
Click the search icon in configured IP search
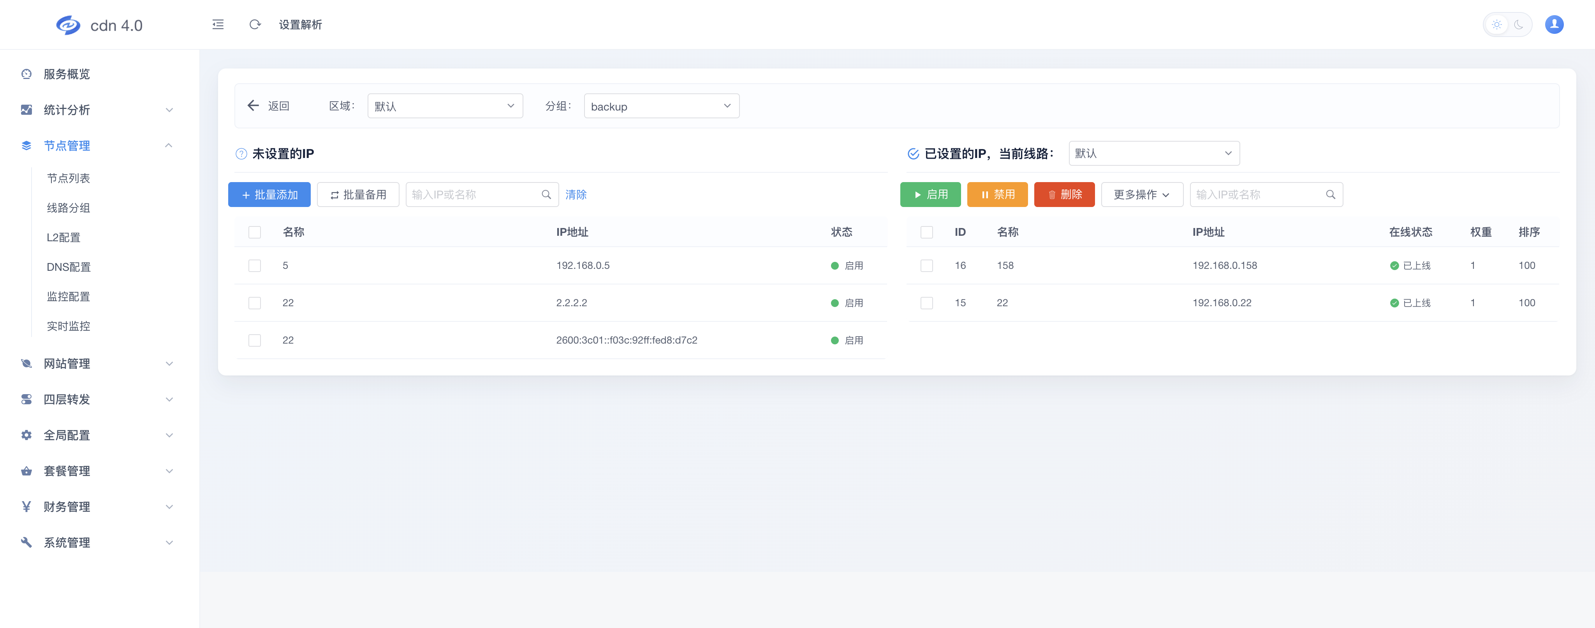coord(1330,195)
